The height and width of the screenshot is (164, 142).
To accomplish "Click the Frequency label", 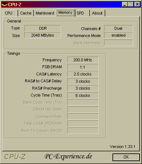I will 52,60.
